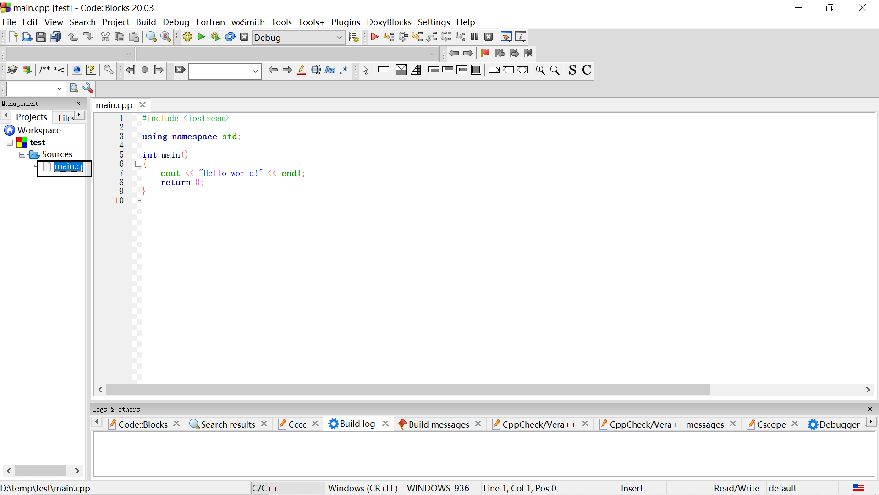Click the Find magnifier icon
Screen dimensions: 879x495
[x=151, y=37]
